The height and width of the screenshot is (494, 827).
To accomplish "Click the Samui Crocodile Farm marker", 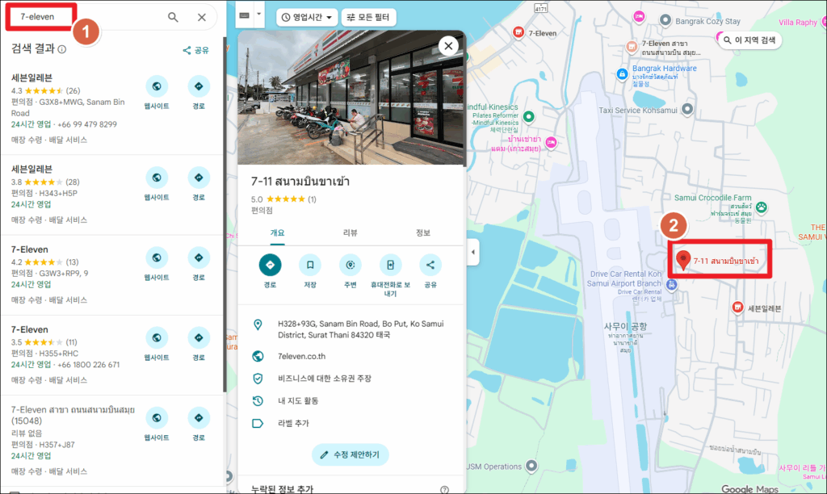I will pyautogui.click(x=761, y=207).
